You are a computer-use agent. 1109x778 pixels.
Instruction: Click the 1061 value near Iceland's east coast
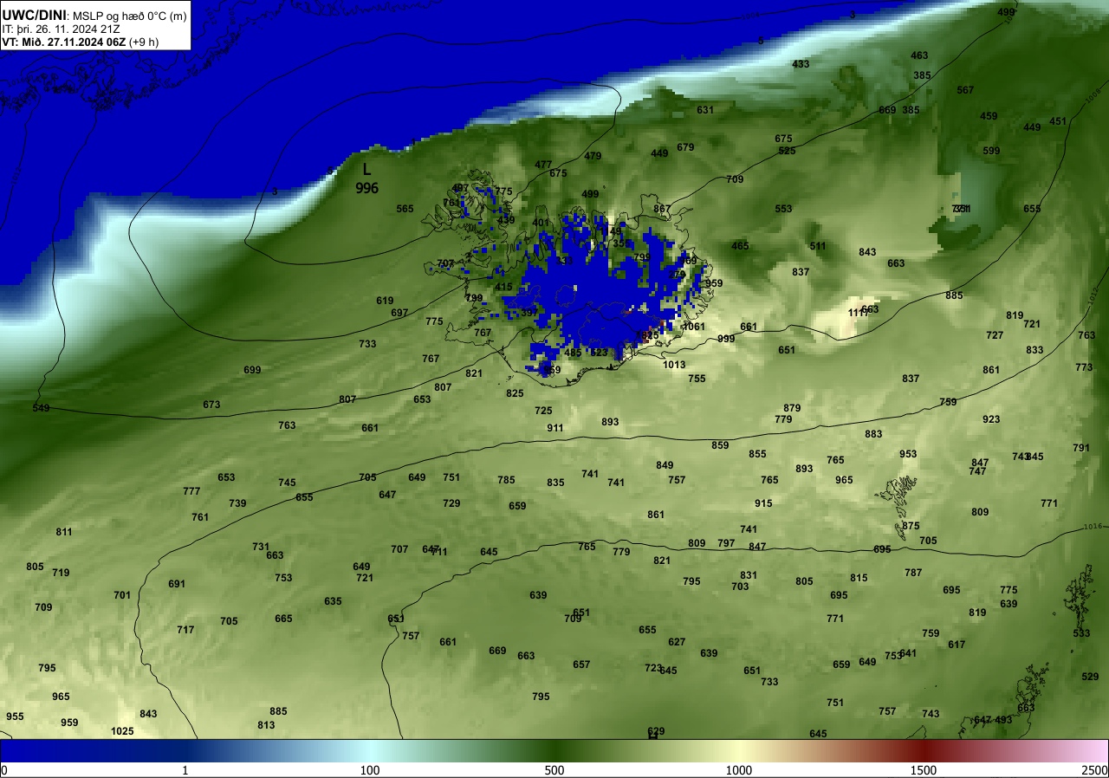pyautogui.click(x=694, y=327)
